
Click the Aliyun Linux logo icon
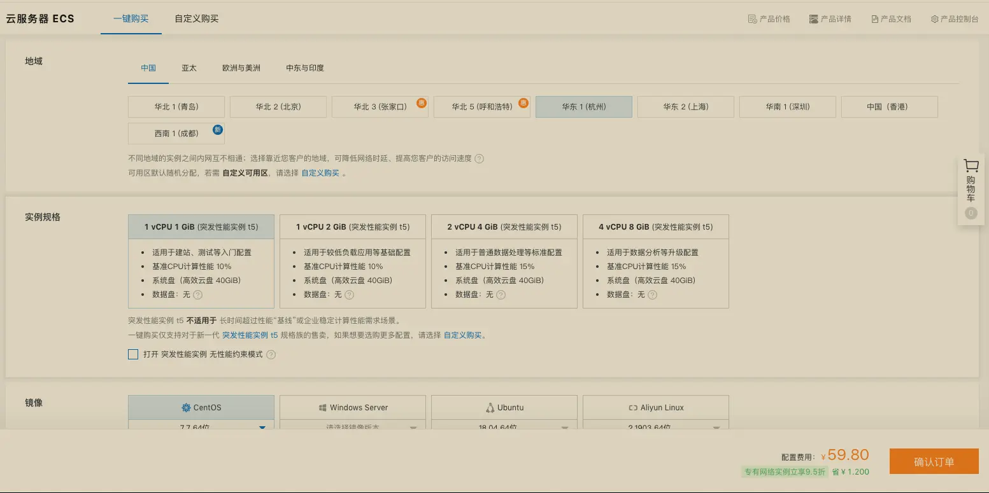tap(633, 408)
